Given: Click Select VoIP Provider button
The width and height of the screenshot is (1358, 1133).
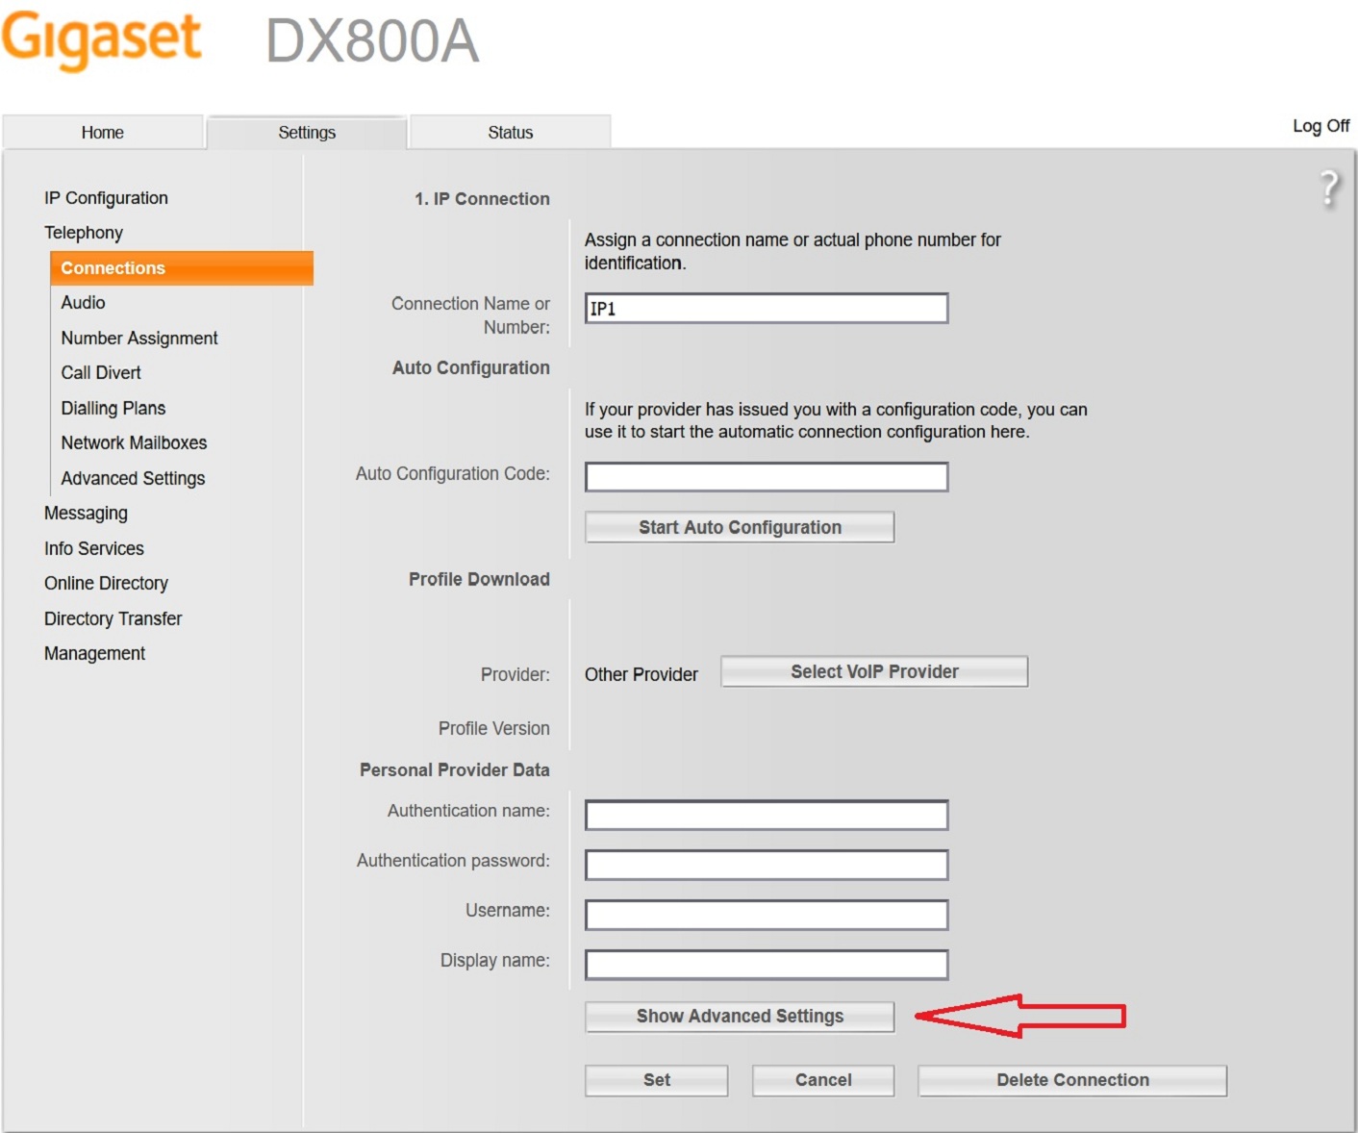Looking at the screenshot, I should click(x=874, y=672).
